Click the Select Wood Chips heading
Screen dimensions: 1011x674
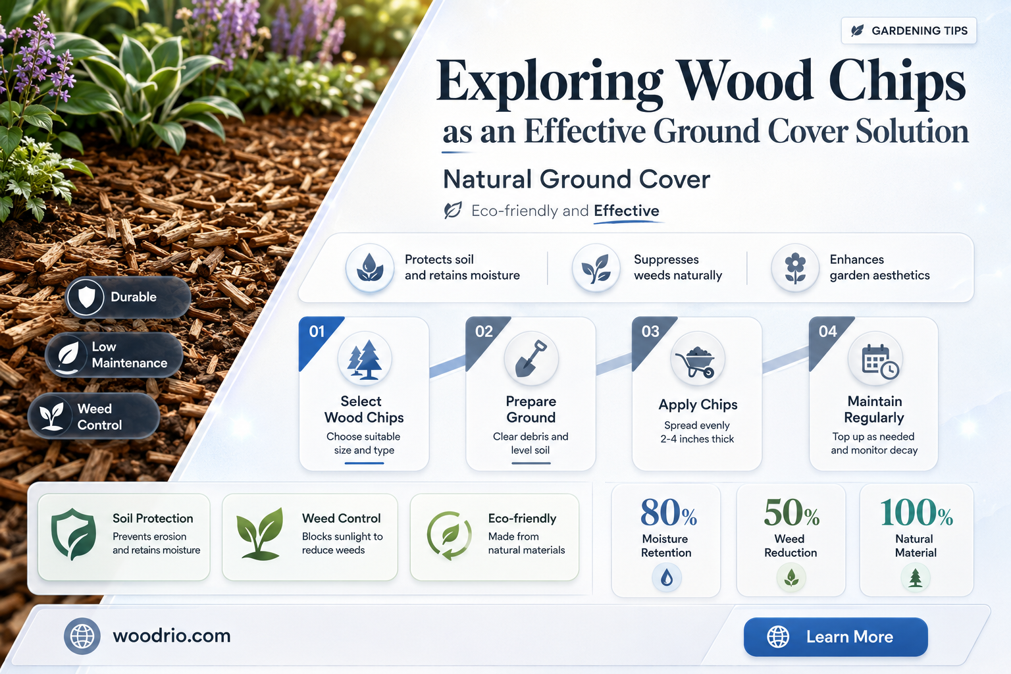point(364,409)
